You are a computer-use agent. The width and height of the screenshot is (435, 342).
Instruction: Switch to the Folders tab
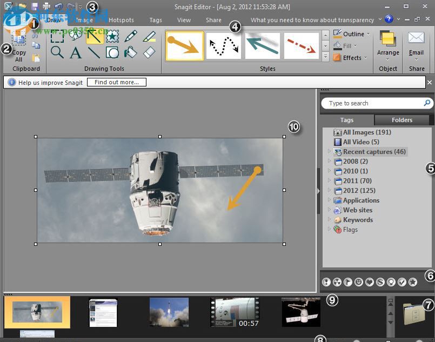[x=402, y=120]
